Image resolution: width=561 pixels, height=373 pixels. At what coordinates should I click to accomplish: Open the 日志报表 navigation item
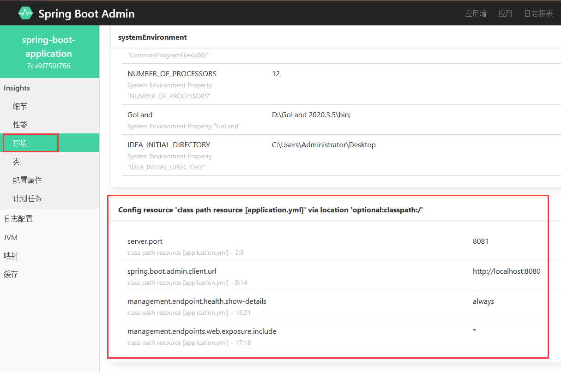539,13
